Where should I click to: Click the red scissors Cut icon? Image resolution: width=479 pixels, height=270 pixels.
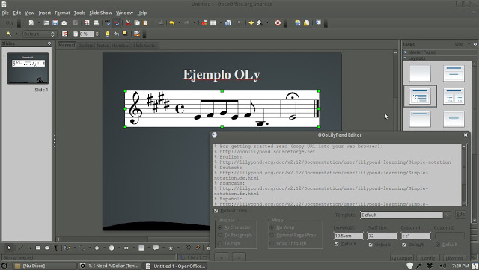[x=128, y=23]
